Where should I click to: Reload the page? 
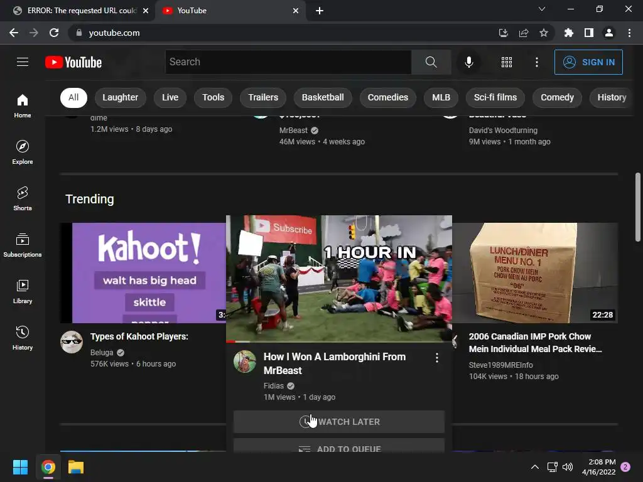coord(54,33)
